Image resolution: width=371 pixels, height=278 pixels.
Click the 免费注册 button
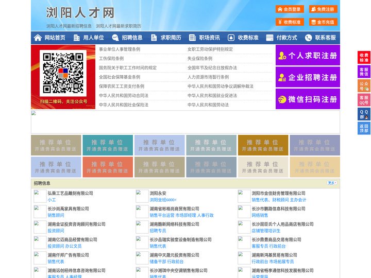323,9
